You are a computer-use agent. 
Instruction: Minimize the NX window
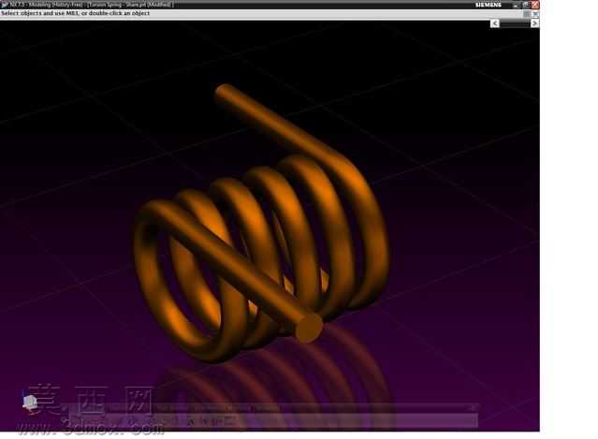pos(516,5)
